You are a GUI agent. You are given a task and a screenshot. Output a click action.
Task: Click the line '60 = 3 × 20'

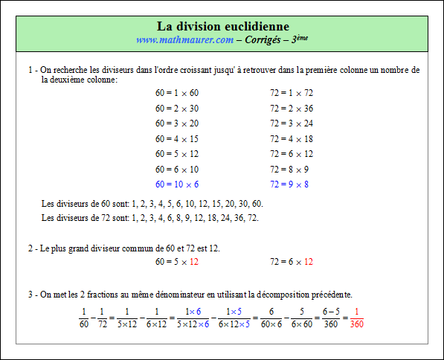coord(177,123)
